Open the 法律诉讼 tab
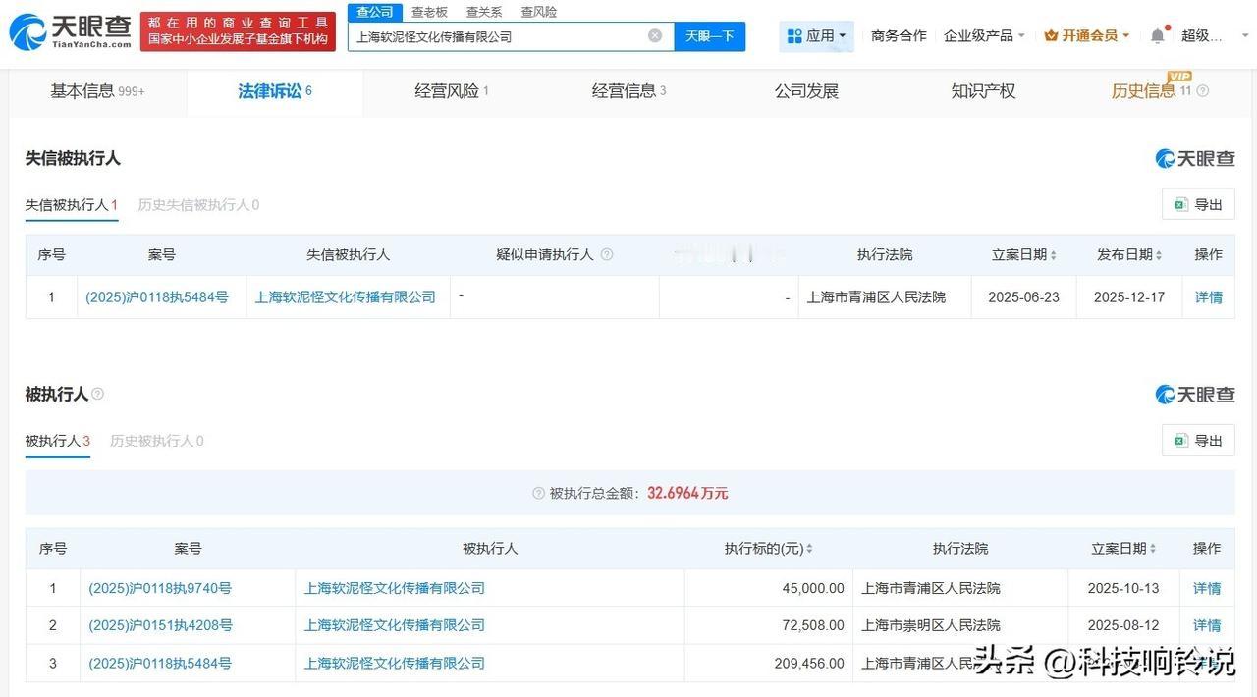 pyautogui.click(x=275, y=91)
